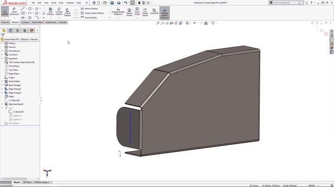Open the Edit menu

point(40,3)
